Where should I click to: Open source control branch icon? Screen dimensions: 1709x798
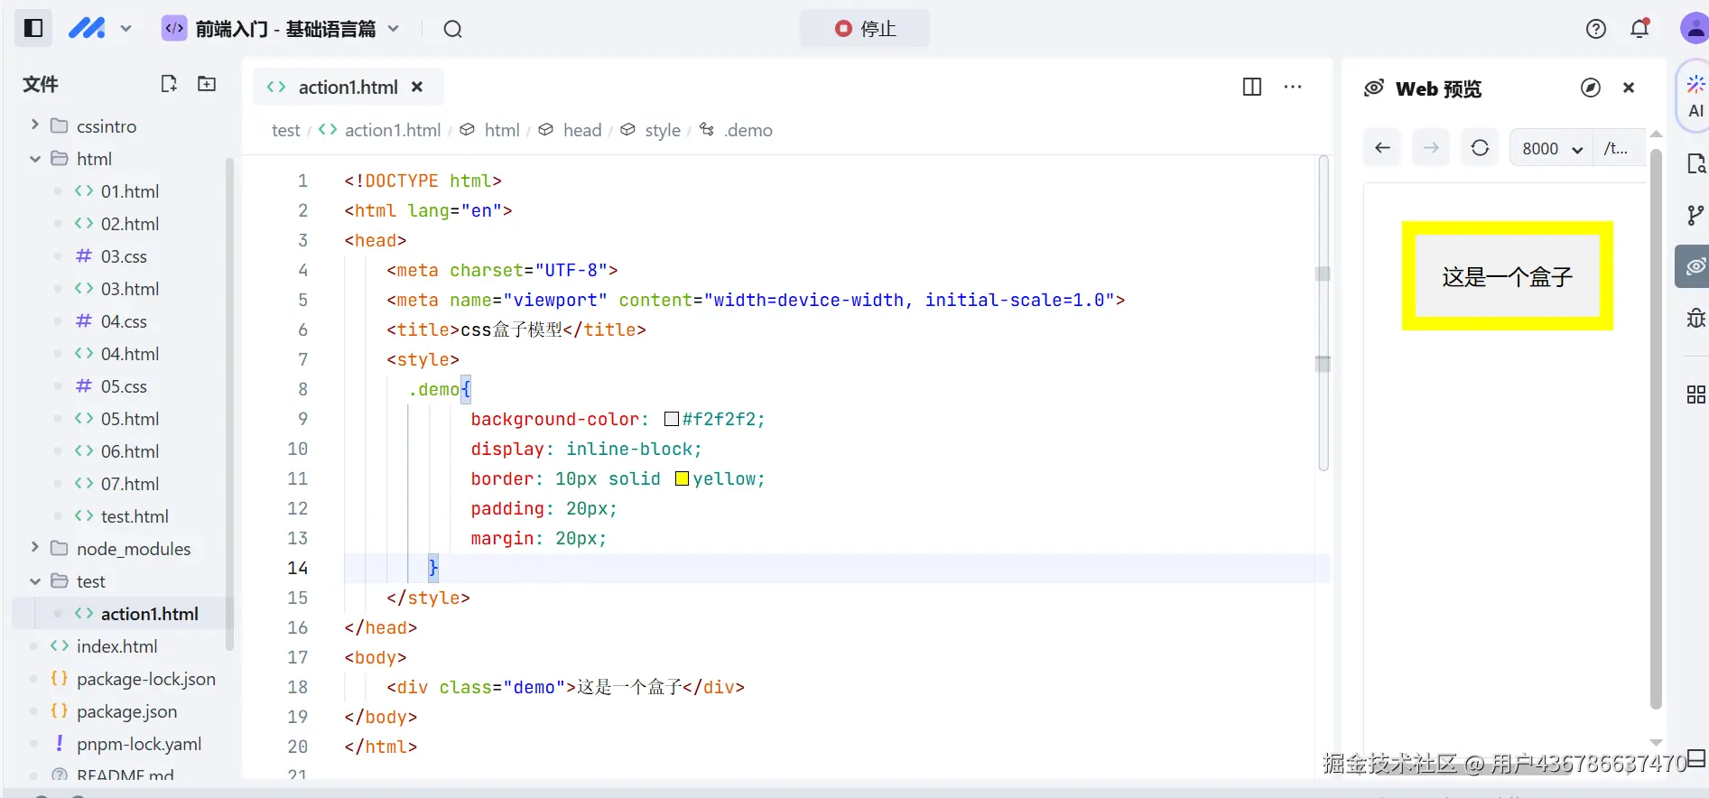click(x=1695, y=215)
